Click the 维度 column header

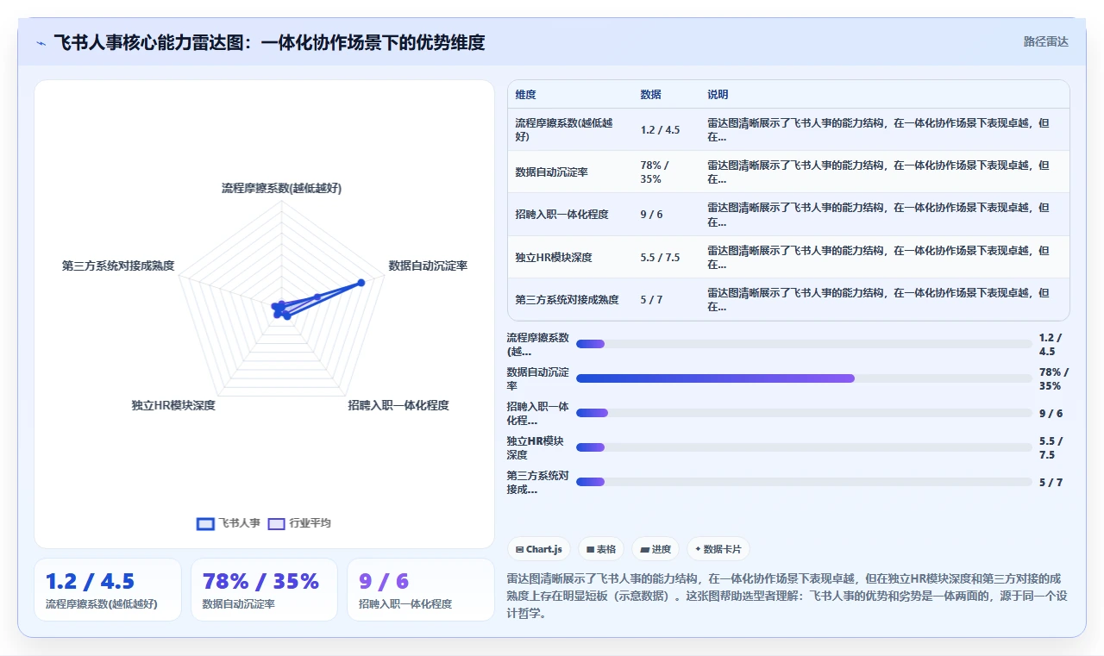pyautogui.click(x=525, y=95)
